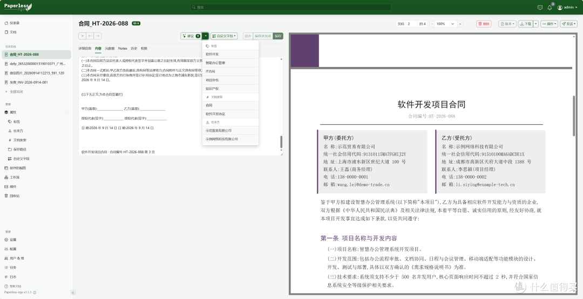This screenshot has width=583, height=299.
Task: Switch to the Notes tab
Action: (x=123, y=49)
